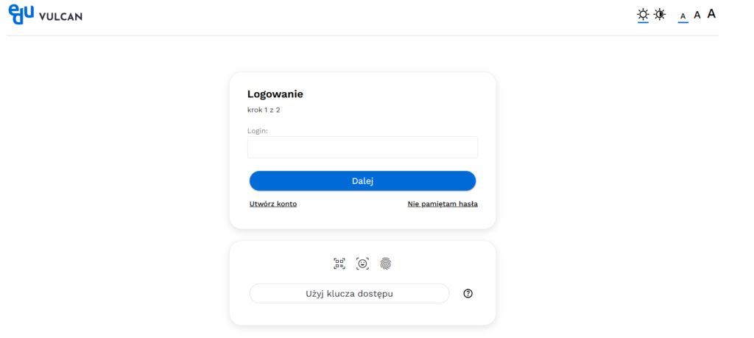The image size is (754, 338).
Task: Switch to the default light theme icon
Action: [x=644, y=14]
